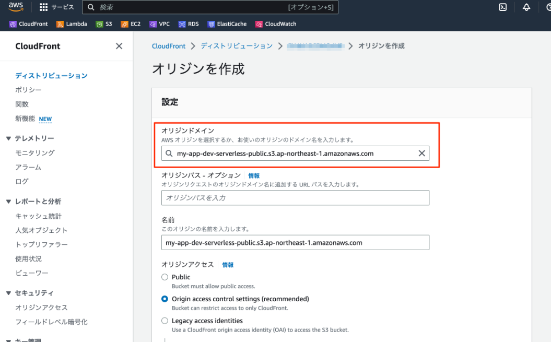Open the 関数 nav item
This screenshot has width=551, height=342.
pyautogui.click(x=22, y=104)
